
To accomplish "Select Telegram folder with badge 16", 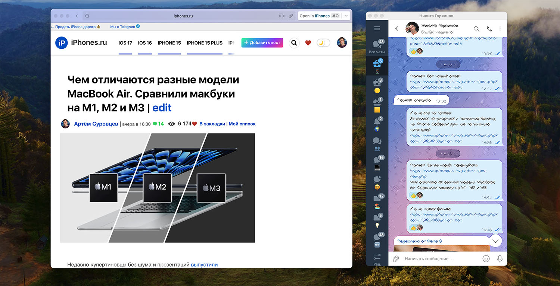I will tap(377, 163).
